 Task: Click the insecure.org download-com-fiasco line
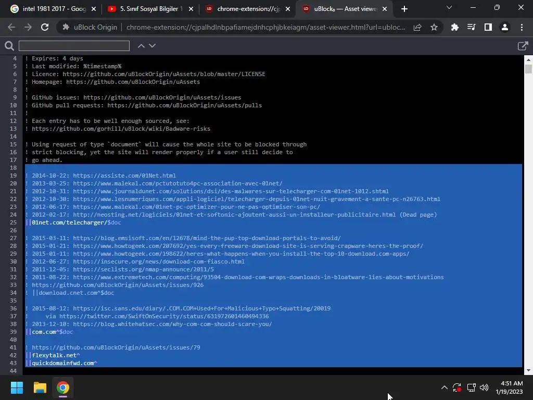[x=135, y=261]
